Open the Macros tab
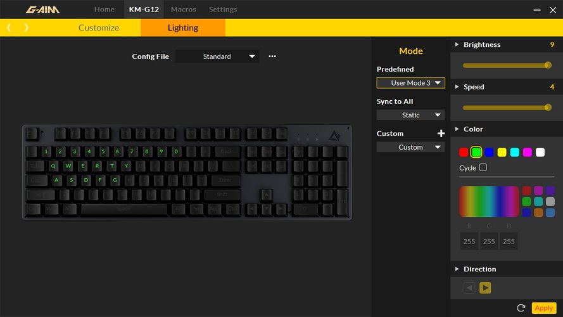This screenshot has width=563, height=317. pyautogui.click(x=184, y=10)
